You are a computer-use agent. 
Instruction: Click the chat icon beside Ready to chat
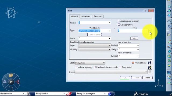click(28, 94)
